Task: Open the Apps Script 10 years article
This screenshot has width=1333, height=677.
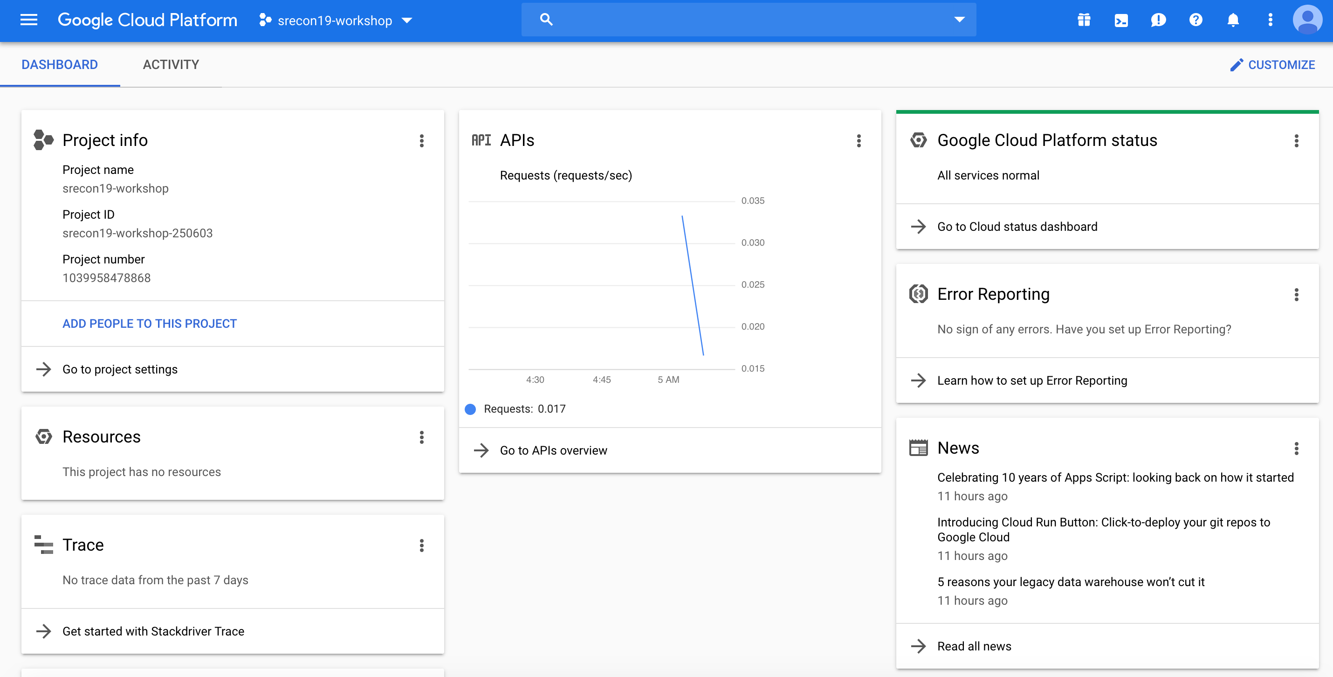Action: [x=1116, y=477]
